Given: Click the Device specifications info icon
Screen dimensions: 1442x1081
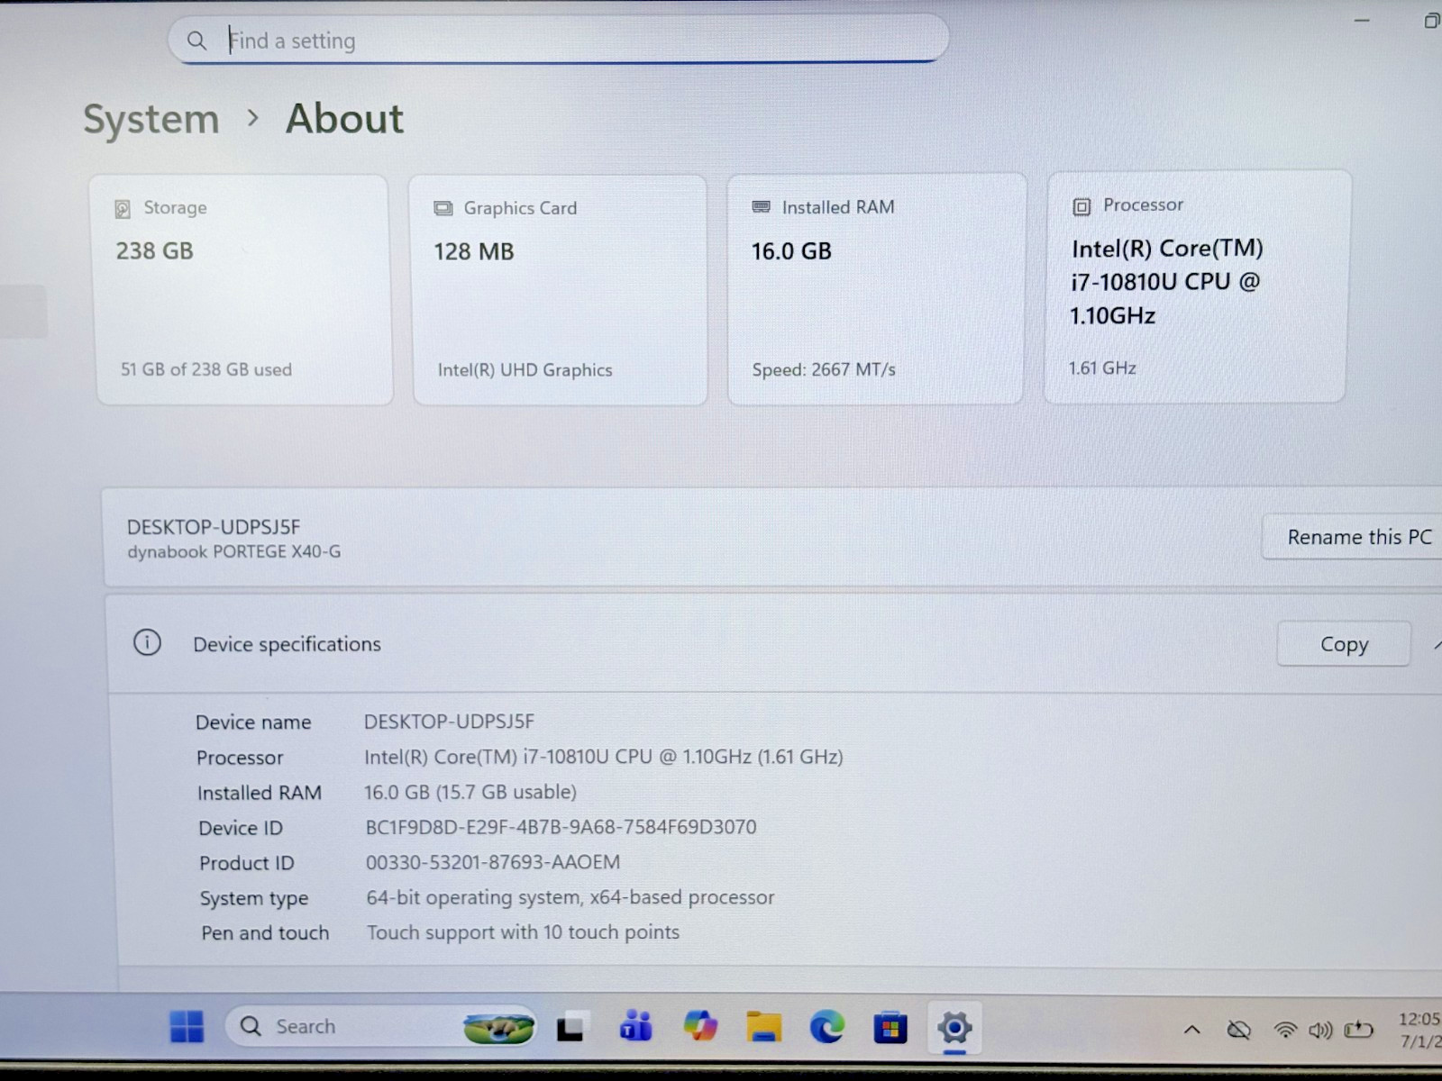Looking at the screenshot, I should [147, 642].
